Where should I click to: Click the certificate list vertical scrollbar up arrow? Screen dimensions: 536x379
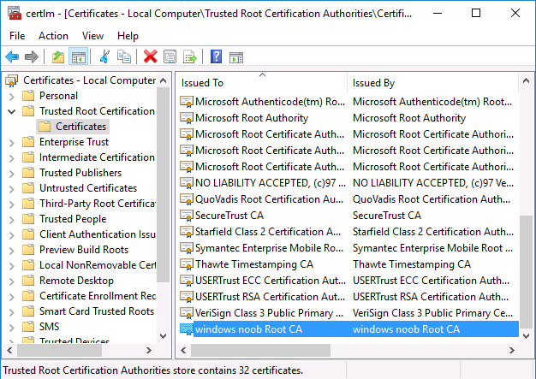[526, 81]
